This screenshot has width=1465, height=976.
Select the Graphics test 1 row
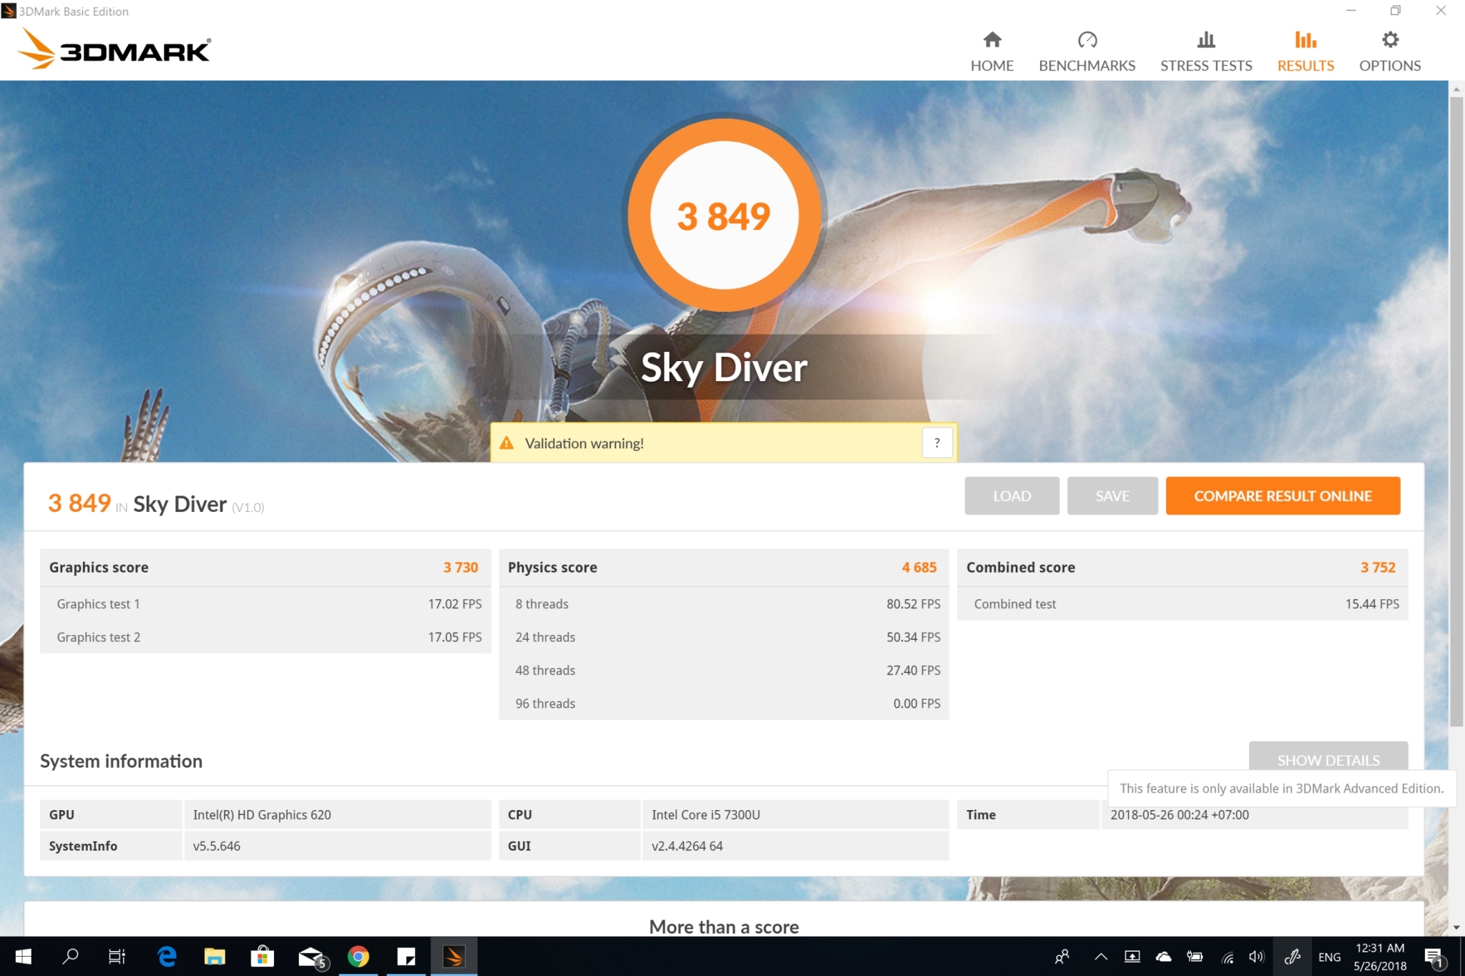(265, 604)
